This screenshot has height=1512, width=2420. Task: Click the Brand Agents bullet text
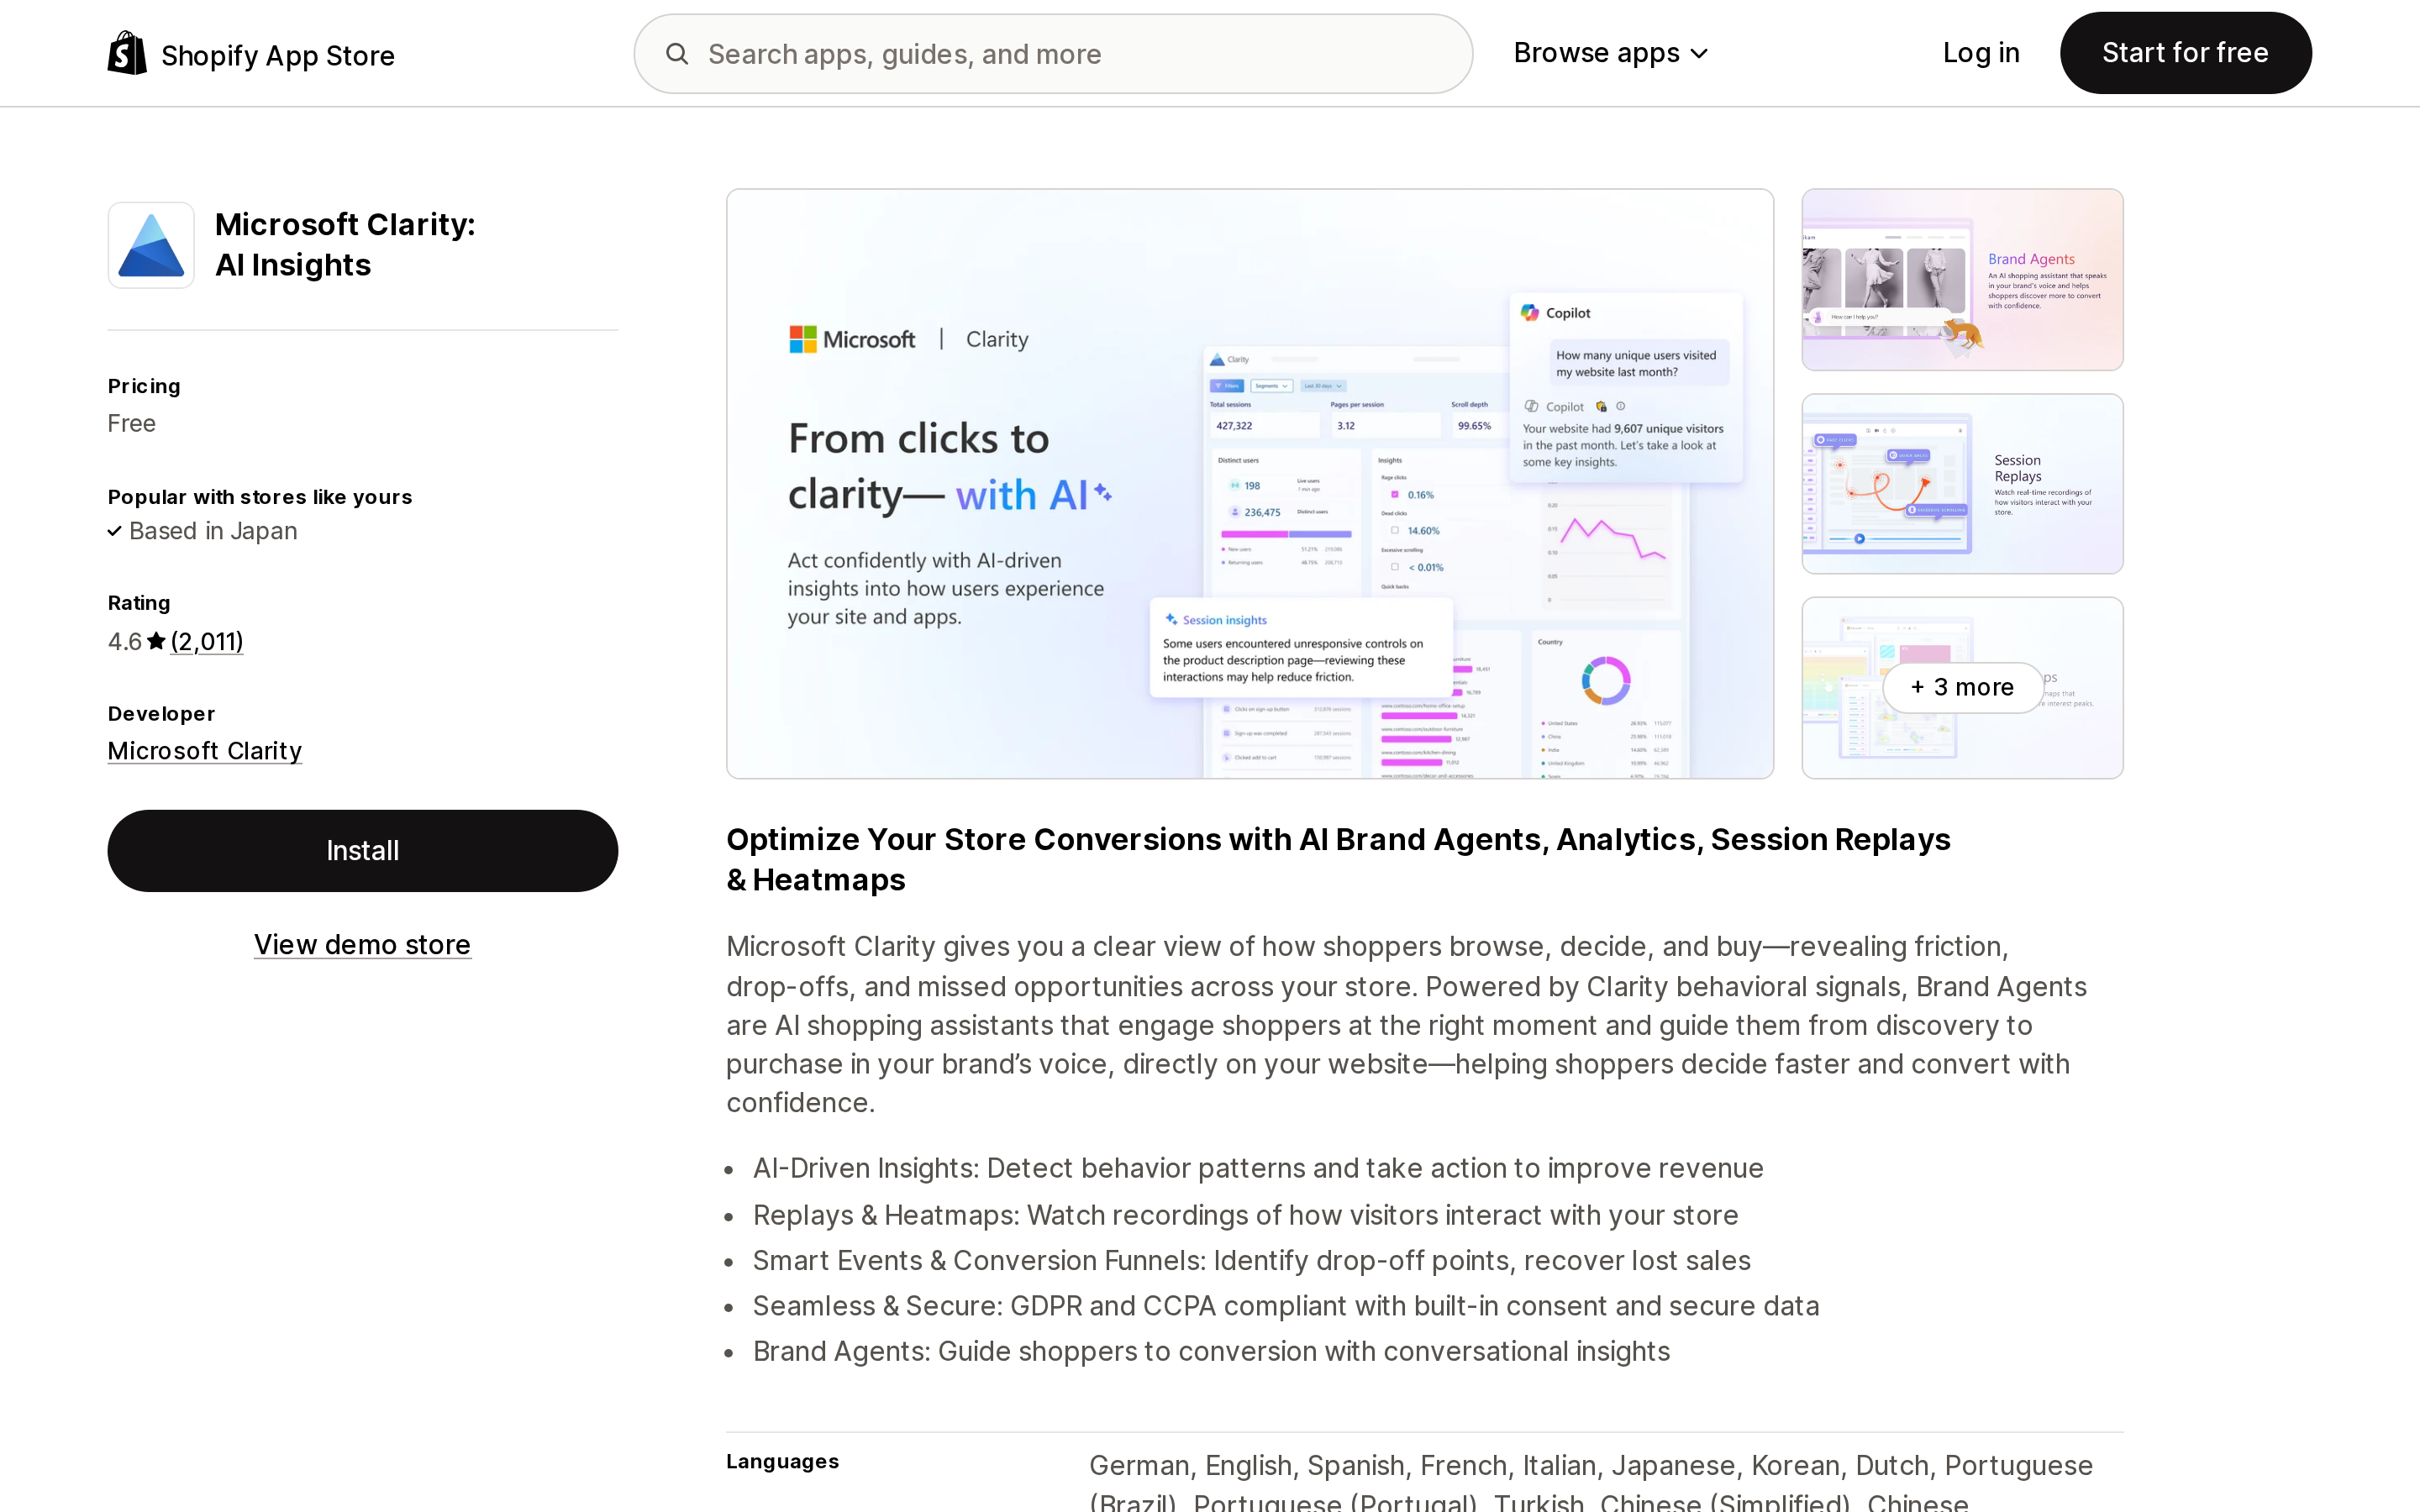tap(1212, 1352)
